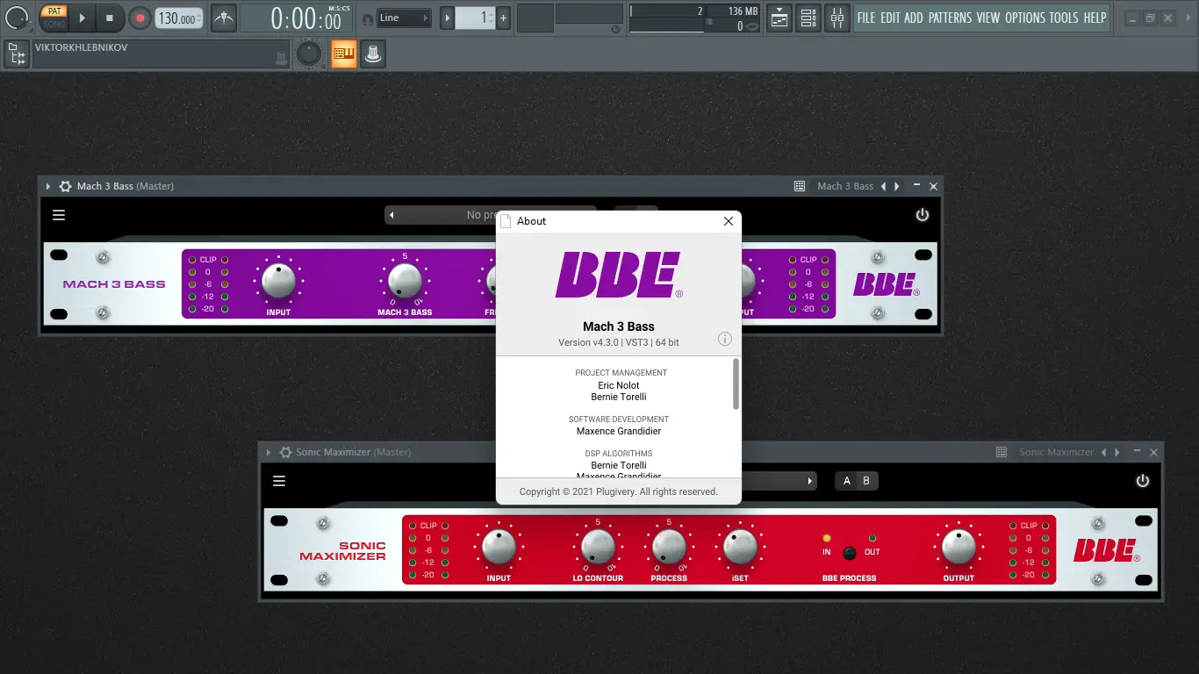
Task: Select the B comparison preset on Sonic Maximizer
Action: [x=865, y=481]
